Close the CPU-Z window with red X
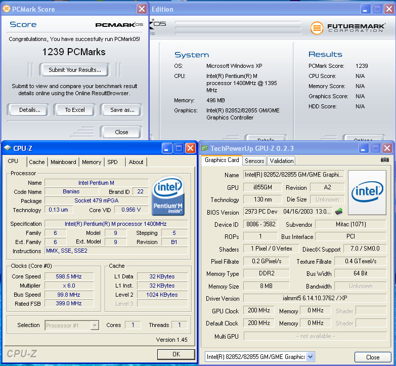This screenshot has width=396, height=366. point(191,148)
